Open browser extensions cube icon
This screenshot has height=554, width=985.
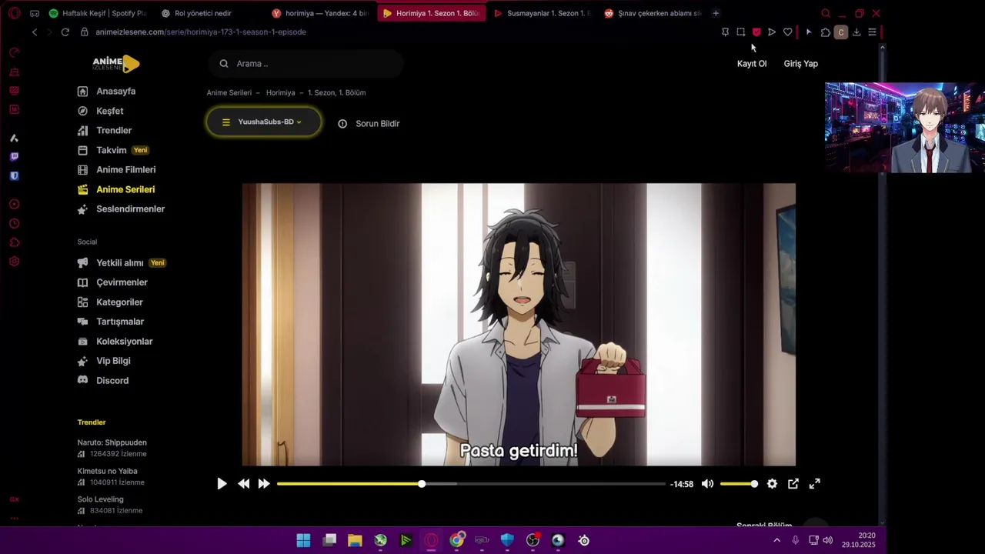tap(826, 32)
